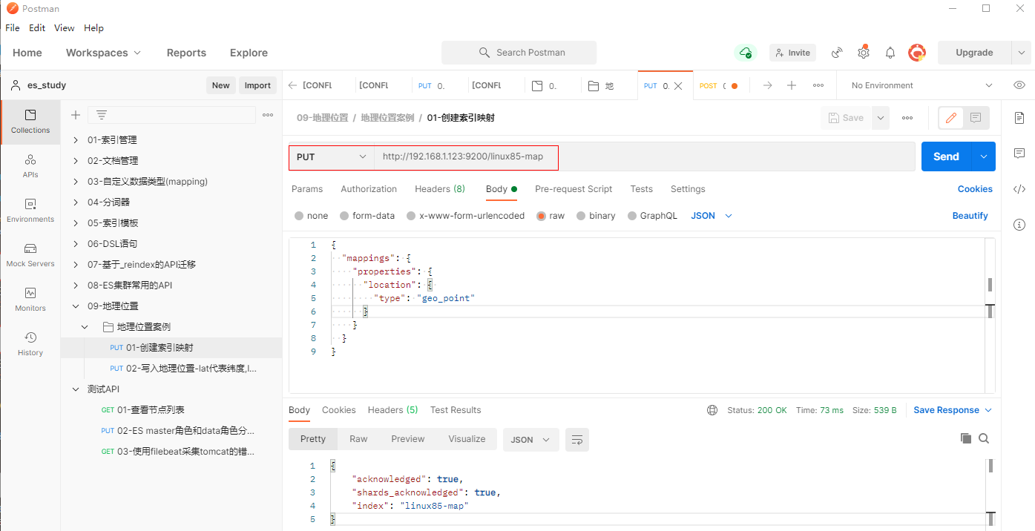Select the form-data body type
Viewport: 1035px width, 531px height.
367,216
